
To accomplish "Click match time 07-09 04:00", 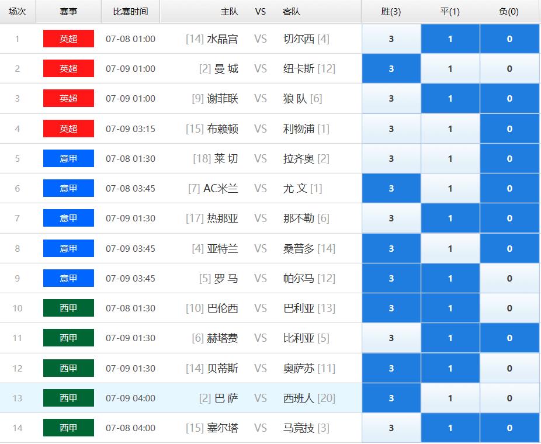I will (x=130, y=398).
